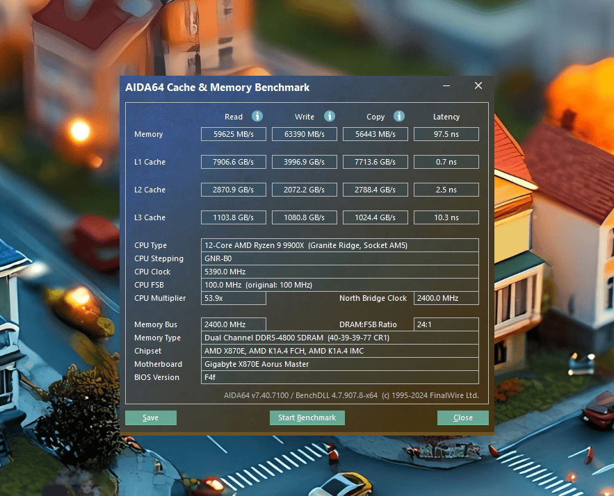This screenshot has height=496, width=614.
Task: Click the AIDA64 Cache & Memory Benchmark title
Action: pyautogui.click(x=218, y=88)
